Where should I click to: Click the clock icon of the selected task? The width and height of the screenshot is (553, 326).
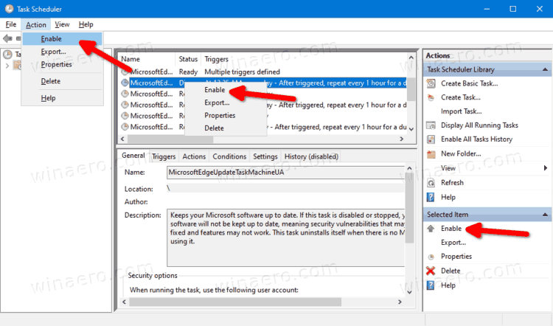pos(125,83)
